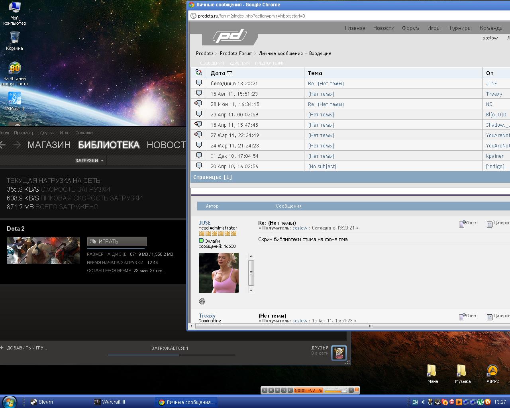Open Recycle Bin (Корзина) desktop icon

click(x=15, y=41)
